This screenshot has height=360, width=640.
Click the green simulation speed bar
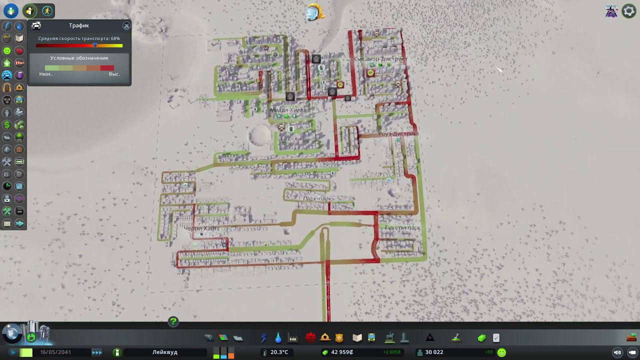click(x=26, y=352)
